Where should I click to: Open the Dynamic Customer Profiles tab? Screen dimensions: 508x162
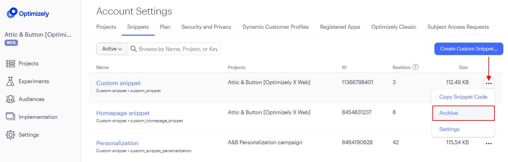[276, 27]
